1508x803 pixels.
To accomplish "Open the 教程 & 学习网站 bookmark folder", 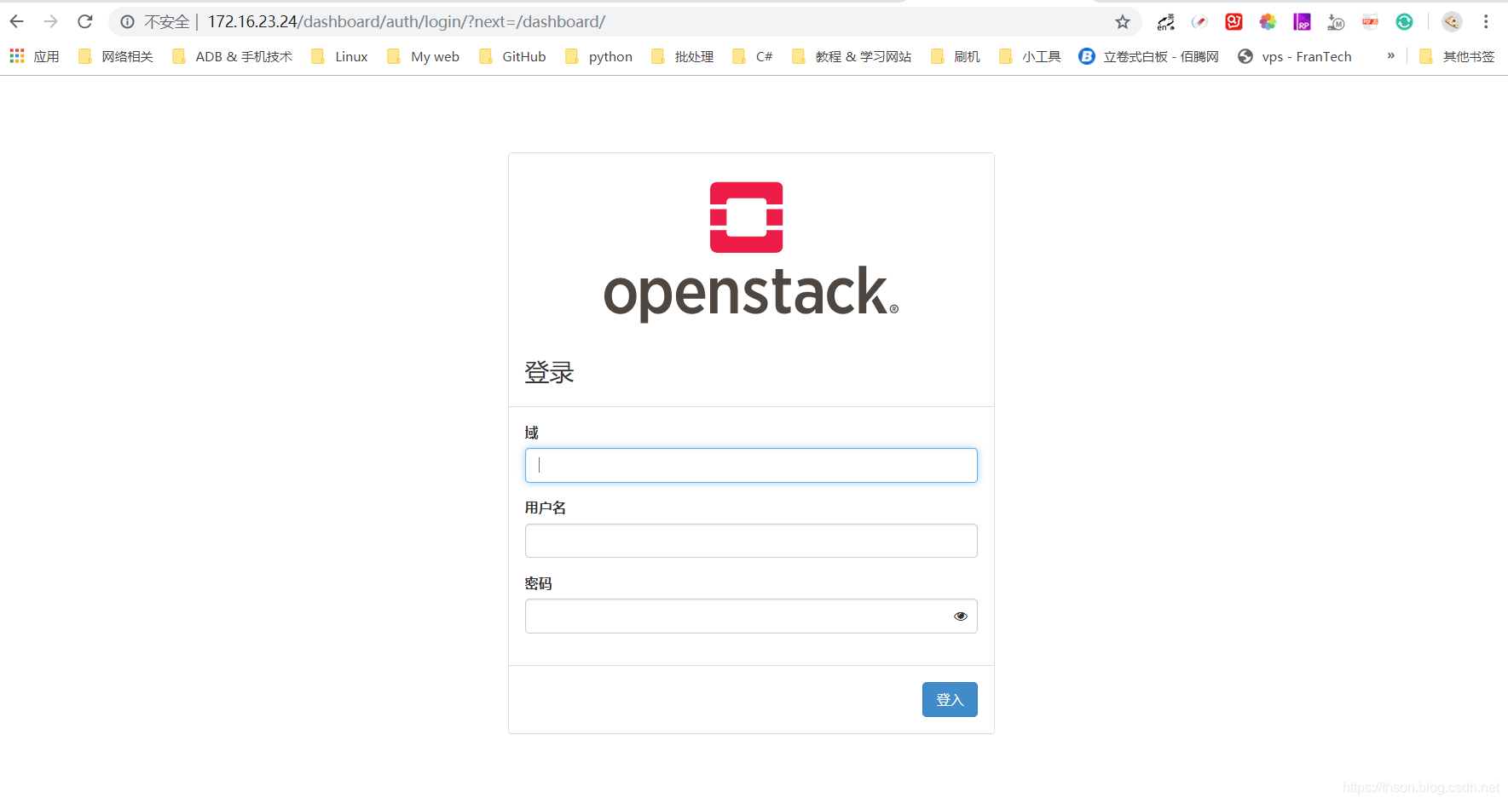I will pyautogui.click(x=852, y=56).
